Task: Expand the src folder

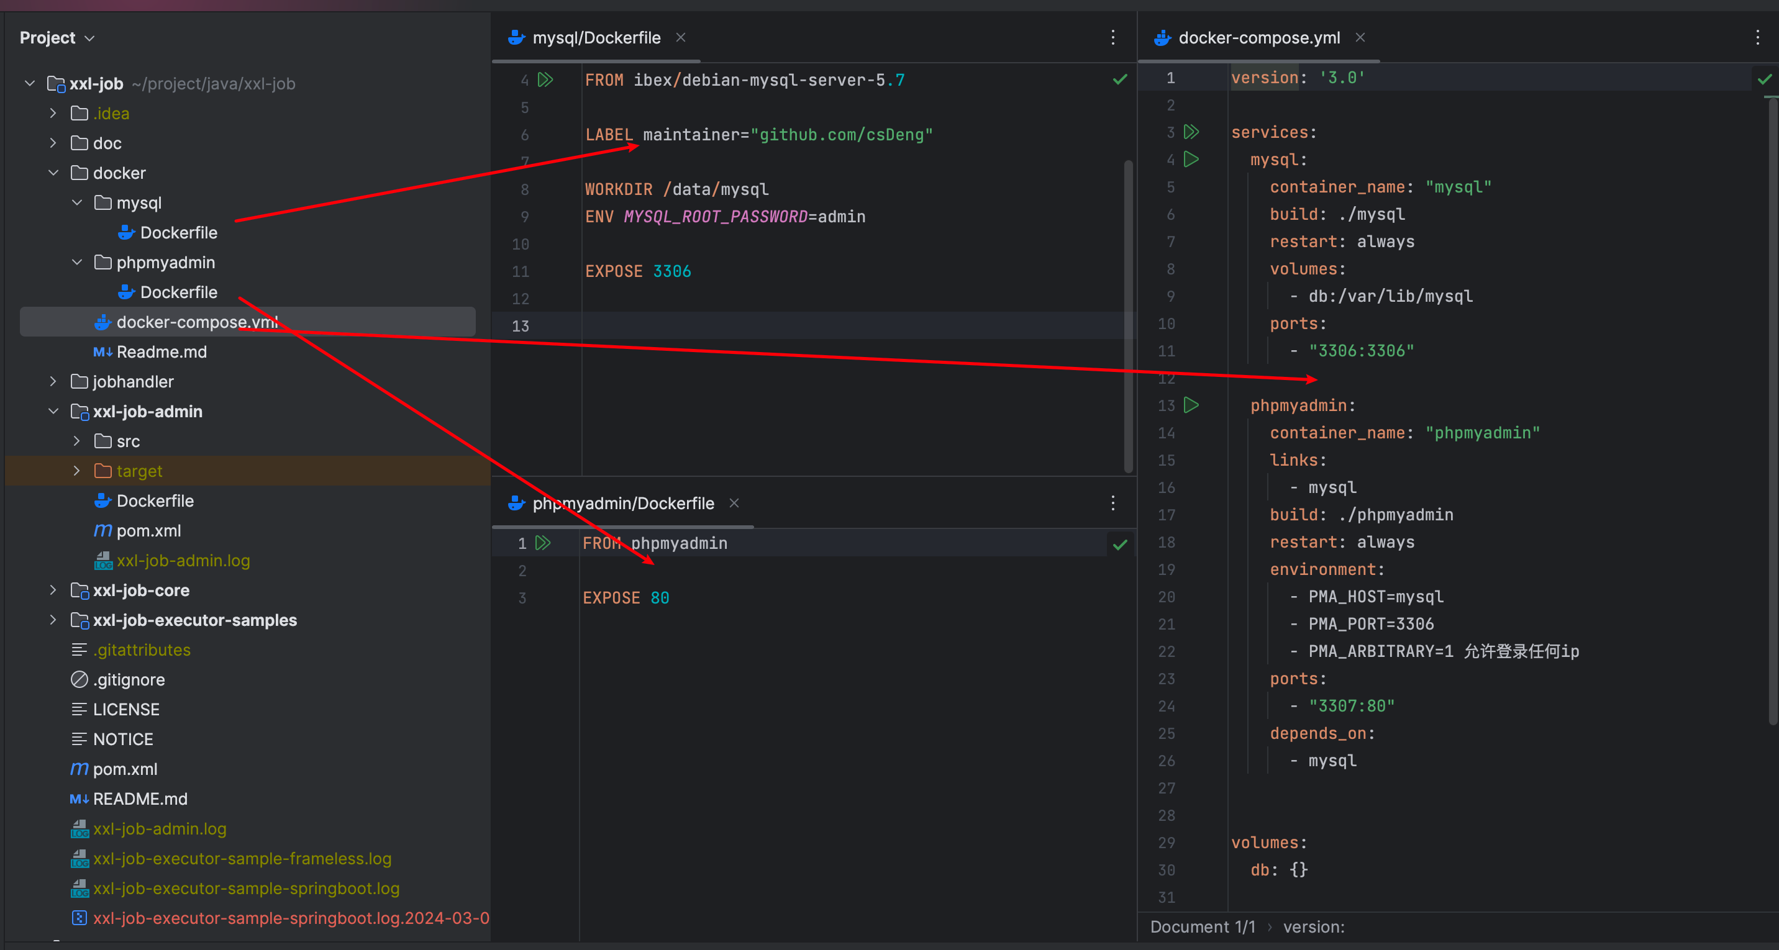Action: pyautogui.click(x=76, y=441)
